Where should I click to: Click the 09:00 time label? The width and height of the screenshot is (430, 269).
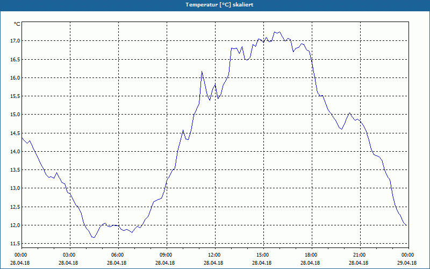point(167,255)
